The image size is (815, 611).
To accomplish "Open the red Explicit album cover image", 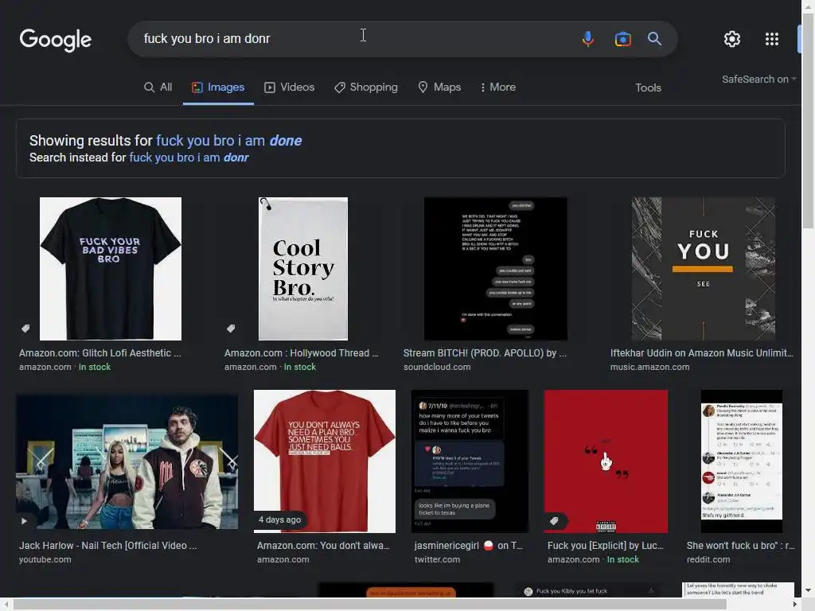I will click(606, 461).
